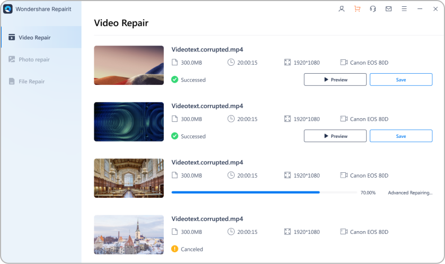Click the resolution icon of desert video
Viewport: 445px width, 264px height.
pyautogui.click(x=288, y=62)
